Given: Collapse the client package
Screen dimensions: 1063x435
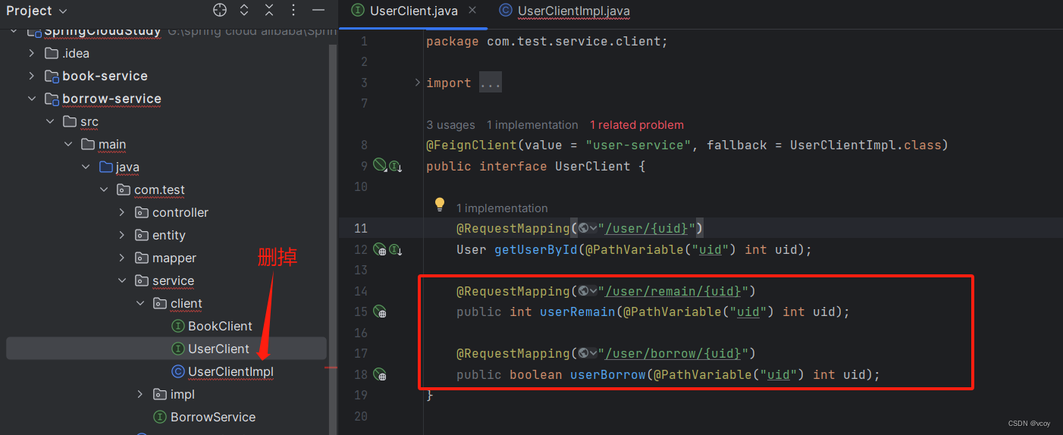Looking at the screenshot, I should (140, 303).
